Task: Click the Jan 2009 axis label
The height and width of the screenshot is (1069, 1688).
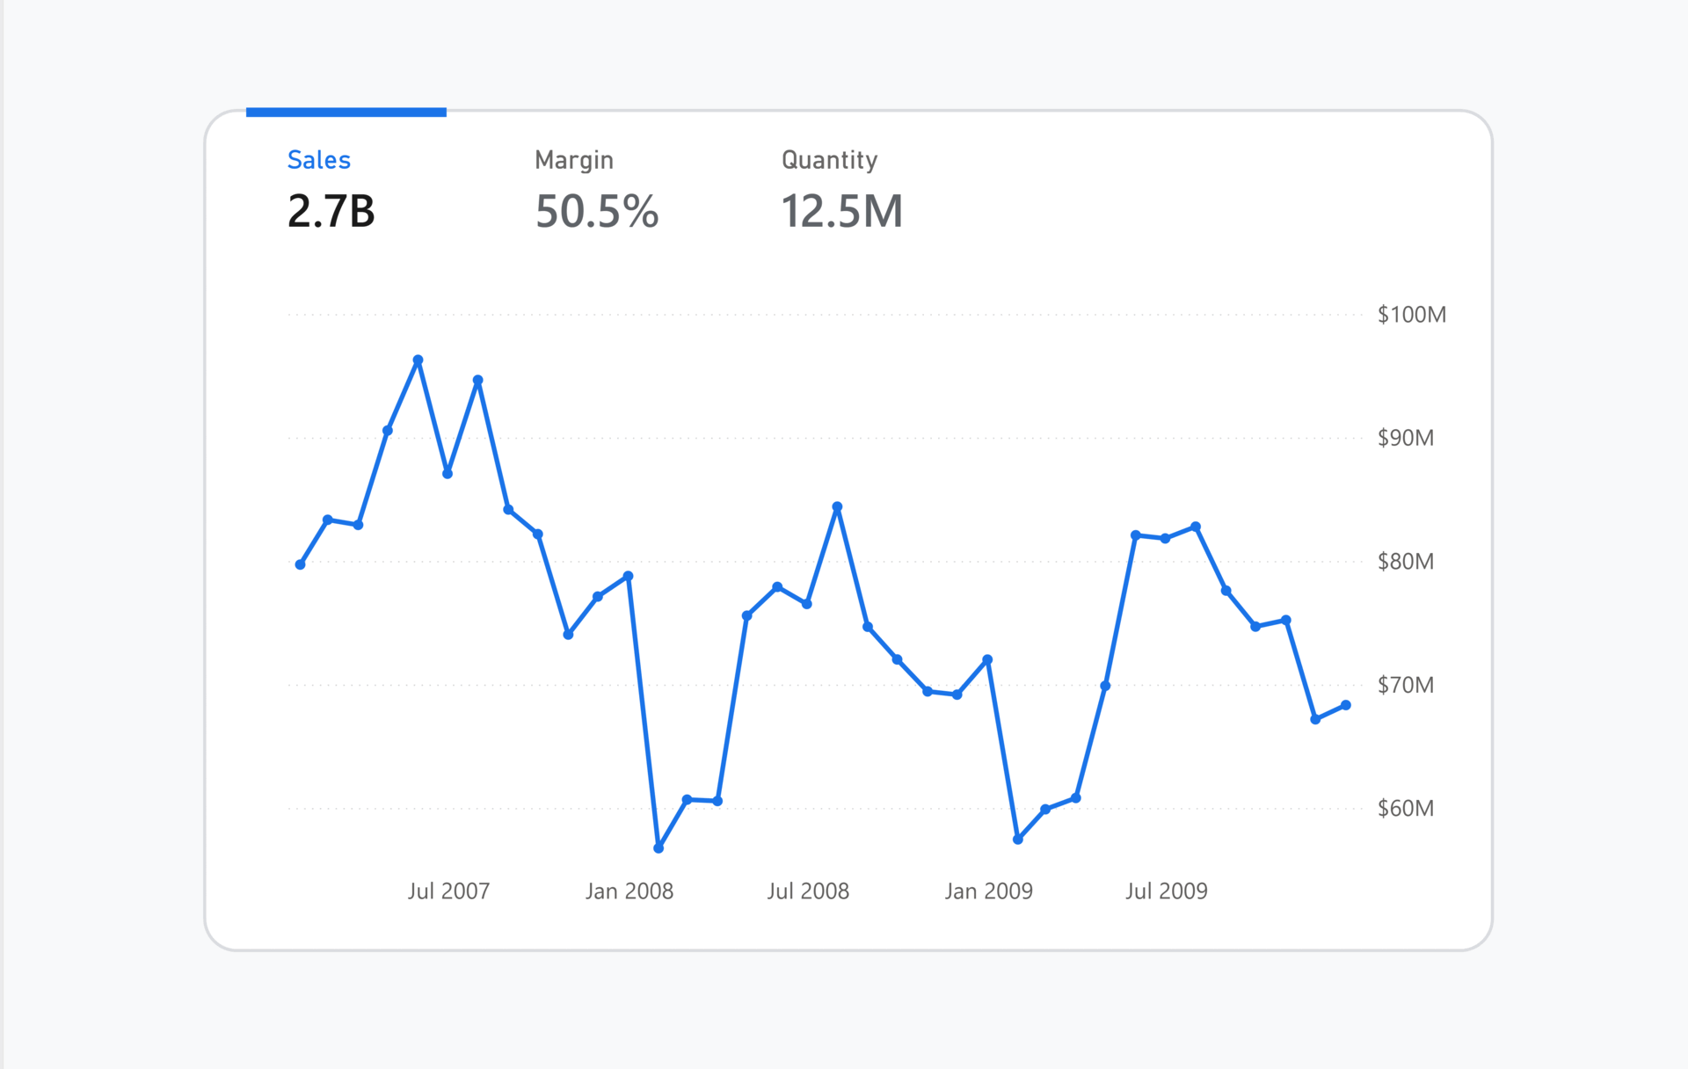Action: click(x=988, y=891)
